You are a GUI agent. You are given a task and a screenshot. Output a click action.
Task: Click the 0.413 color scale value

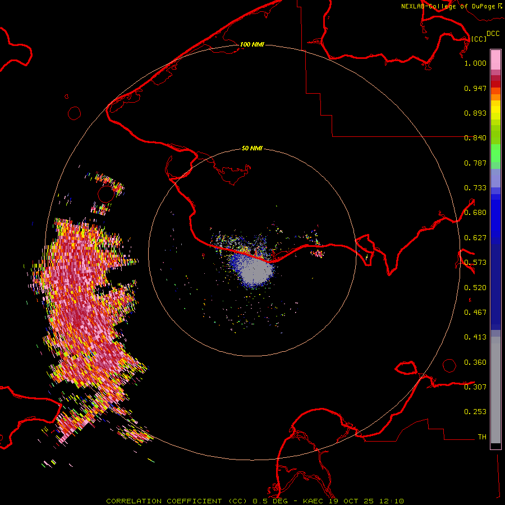[x=475, y=337]
